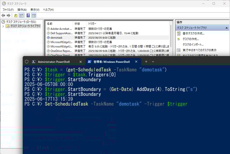
Task: Click output 2025-06-17T13:15:39 in terminal
Action: click(x=49, y=99)
